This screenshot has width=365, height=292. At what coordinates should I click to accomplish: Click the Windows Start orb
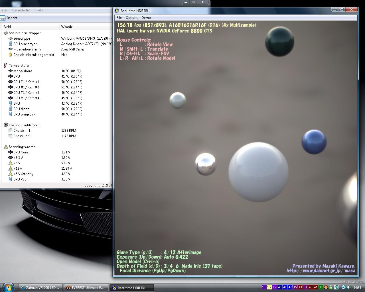(x=8, y=287)
